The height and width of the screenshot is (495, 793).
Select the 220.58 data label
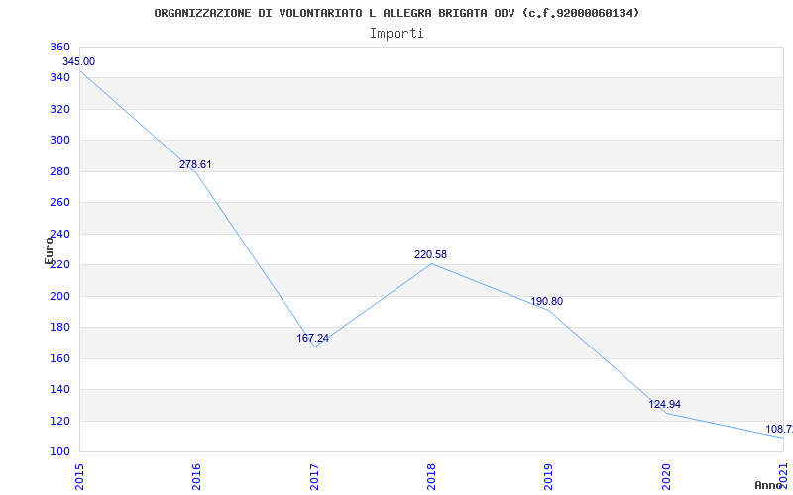point(430,254)
